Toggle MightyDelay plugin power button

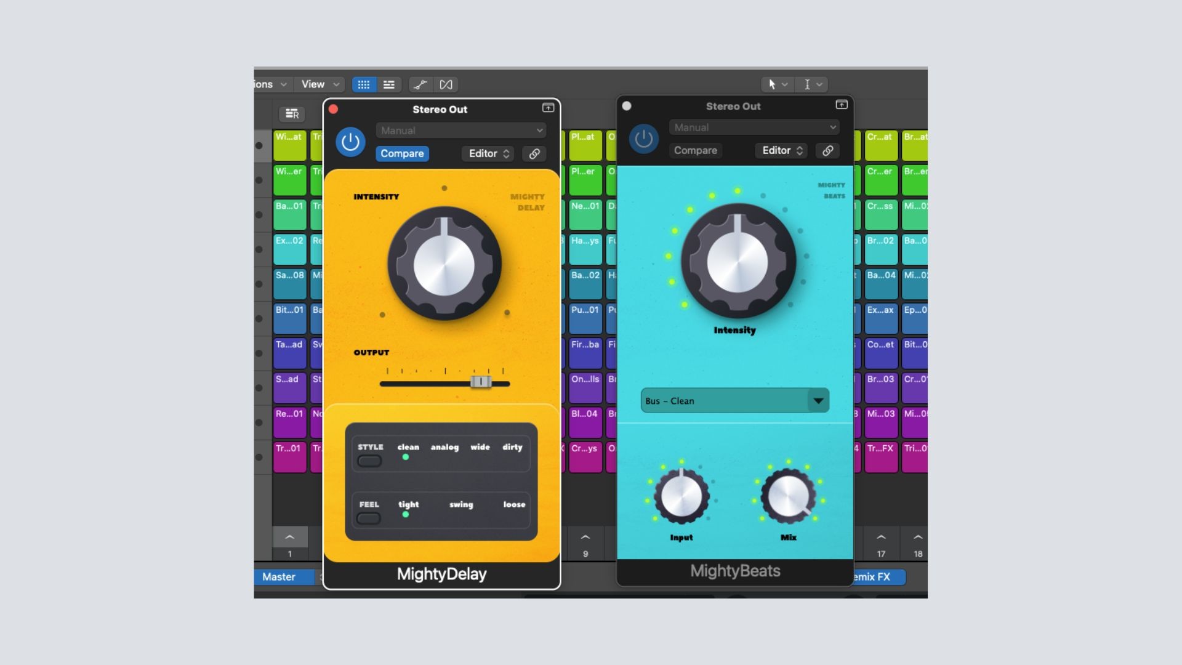[350, 142]
